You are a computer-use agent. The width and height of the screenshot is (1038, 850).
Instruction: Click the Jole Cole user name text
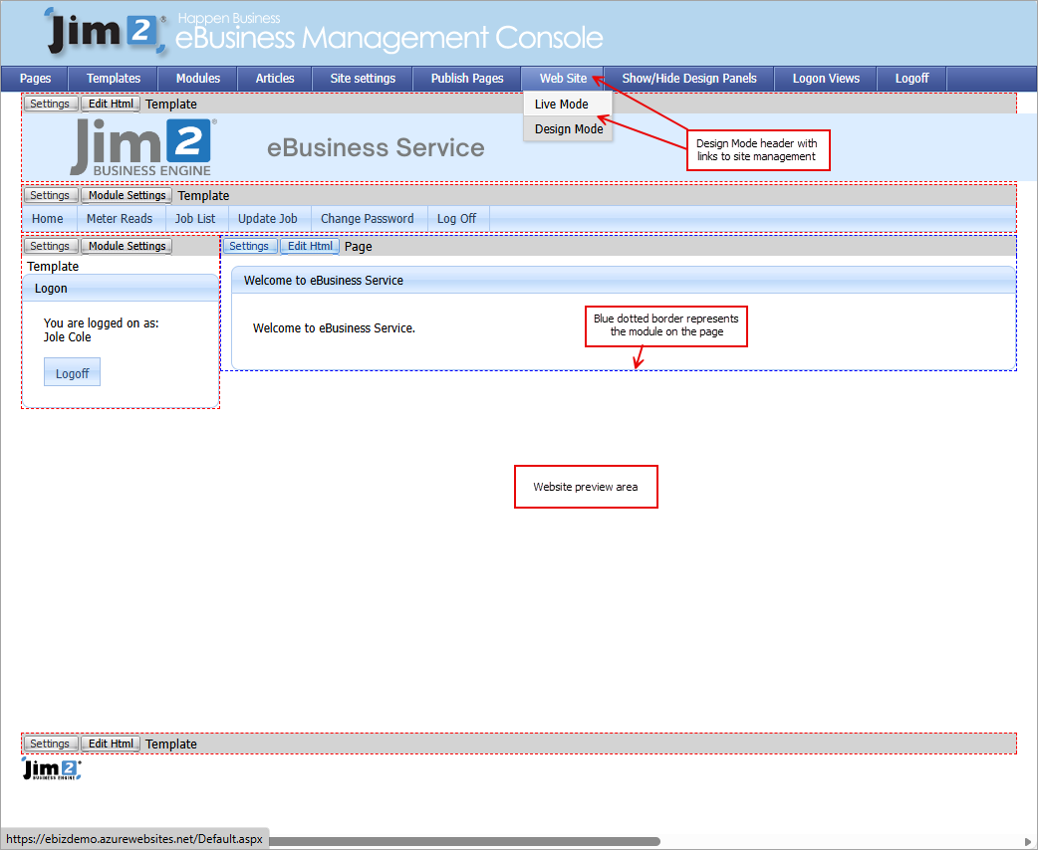point(68,336)
